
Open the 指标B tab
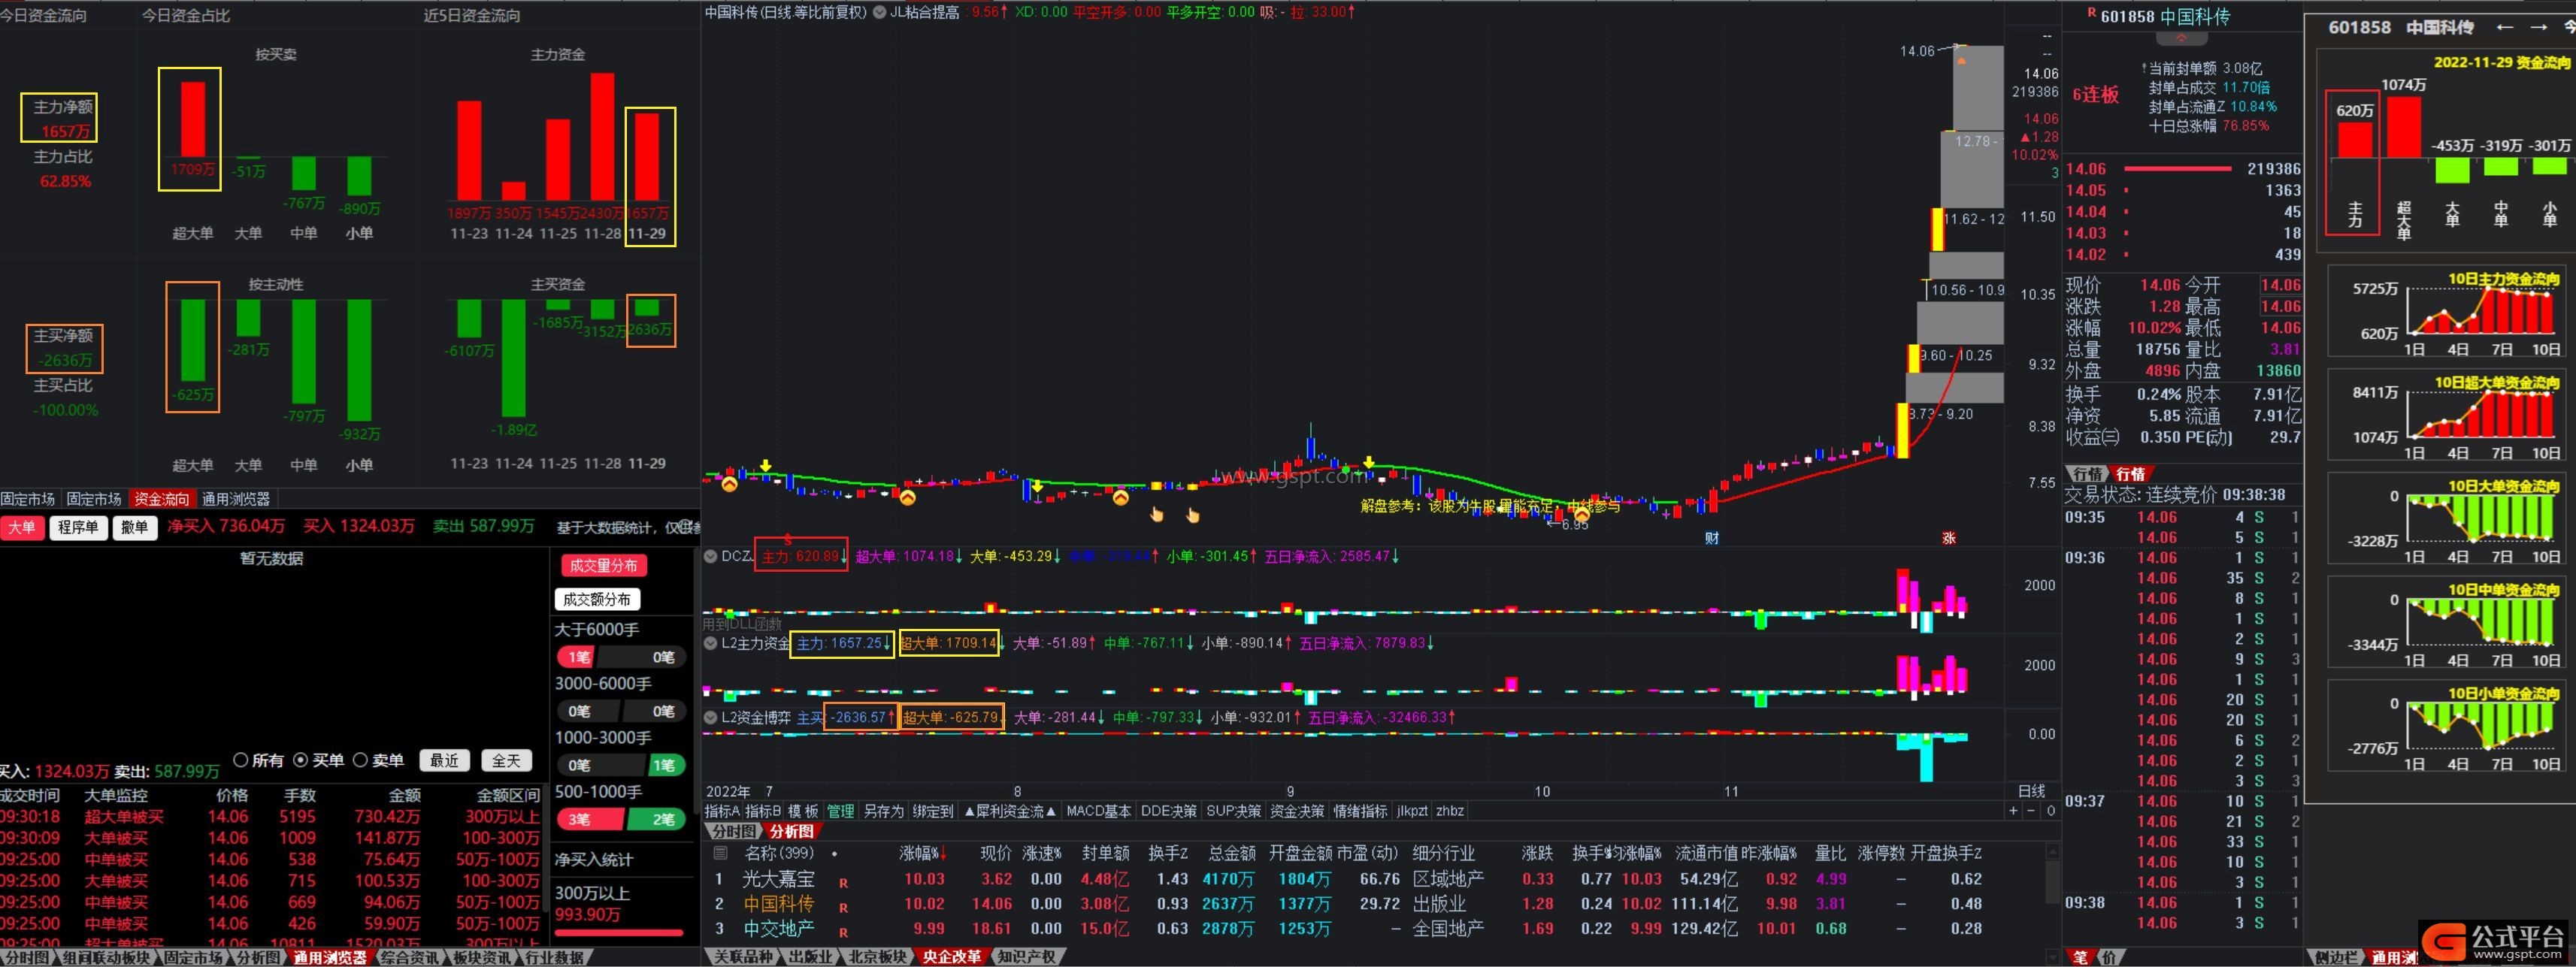click(763, 811)
